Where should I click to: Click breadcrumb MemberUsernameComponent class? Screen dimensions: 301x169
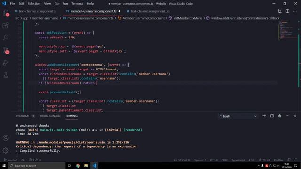(x=141, y=18)
